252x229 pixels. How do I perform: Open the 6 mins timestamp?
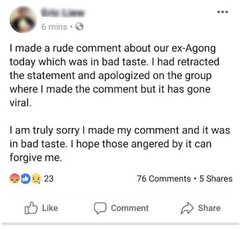coord(54,27)
